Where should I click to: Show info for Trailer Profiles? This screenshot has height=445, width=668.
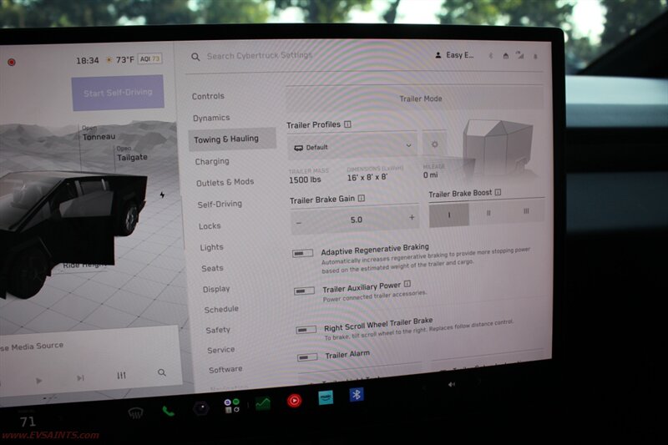point(347,124)
